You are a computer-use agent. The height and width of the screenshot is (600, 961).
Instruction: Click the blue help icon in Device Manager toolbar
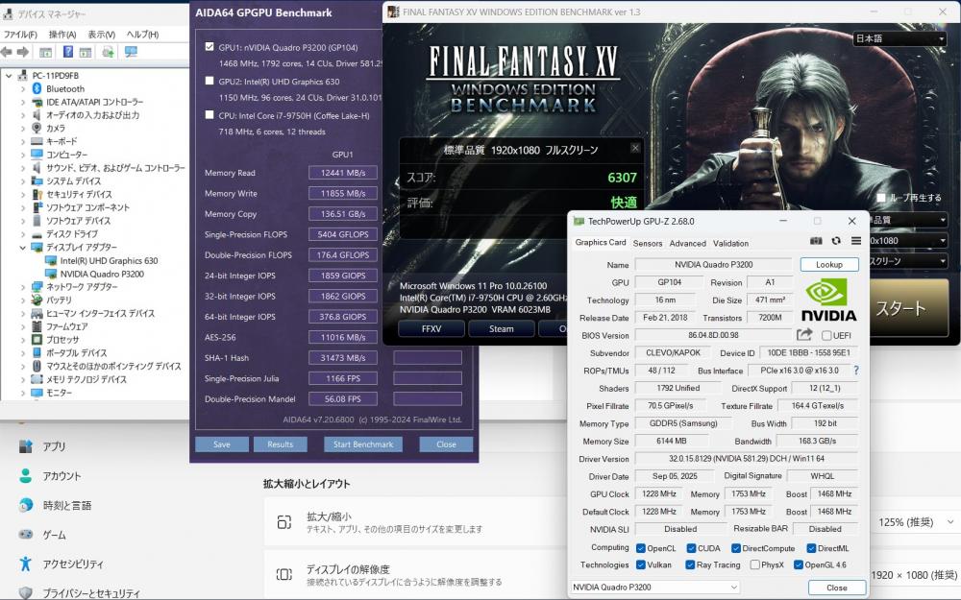click(x=68, y=52)
